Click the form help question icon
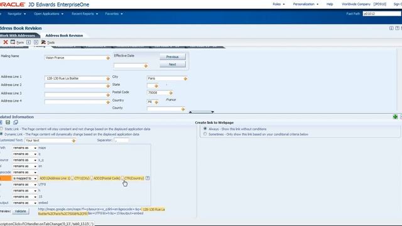 (x=397, y=28)
